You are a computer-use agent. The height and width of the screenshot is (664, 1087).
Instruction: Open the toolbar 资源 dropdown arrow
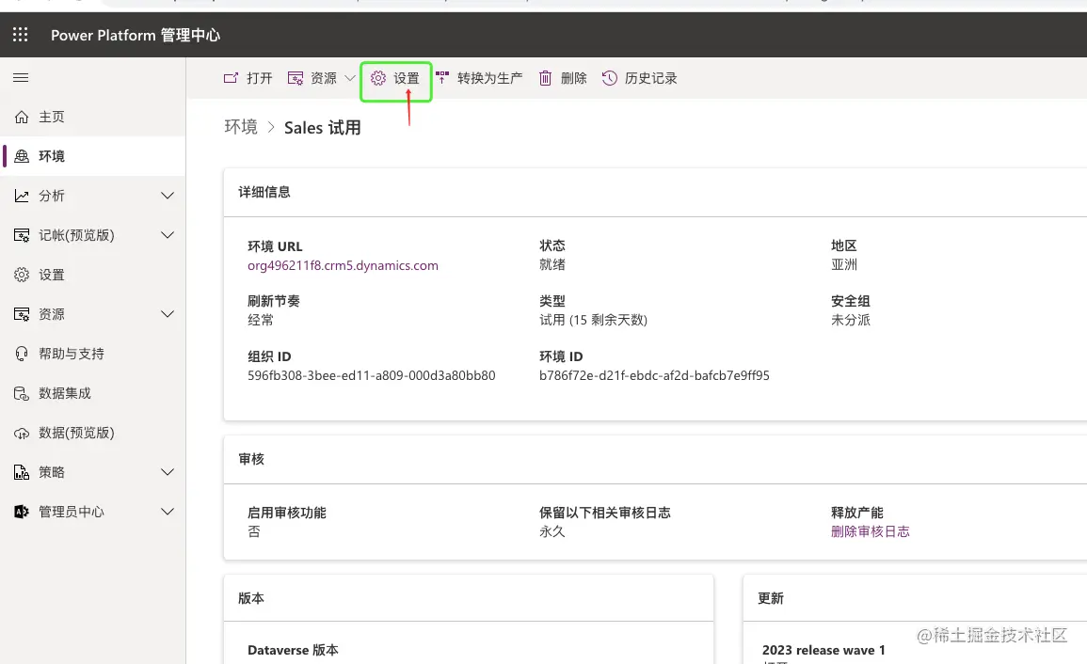(350, 78)
